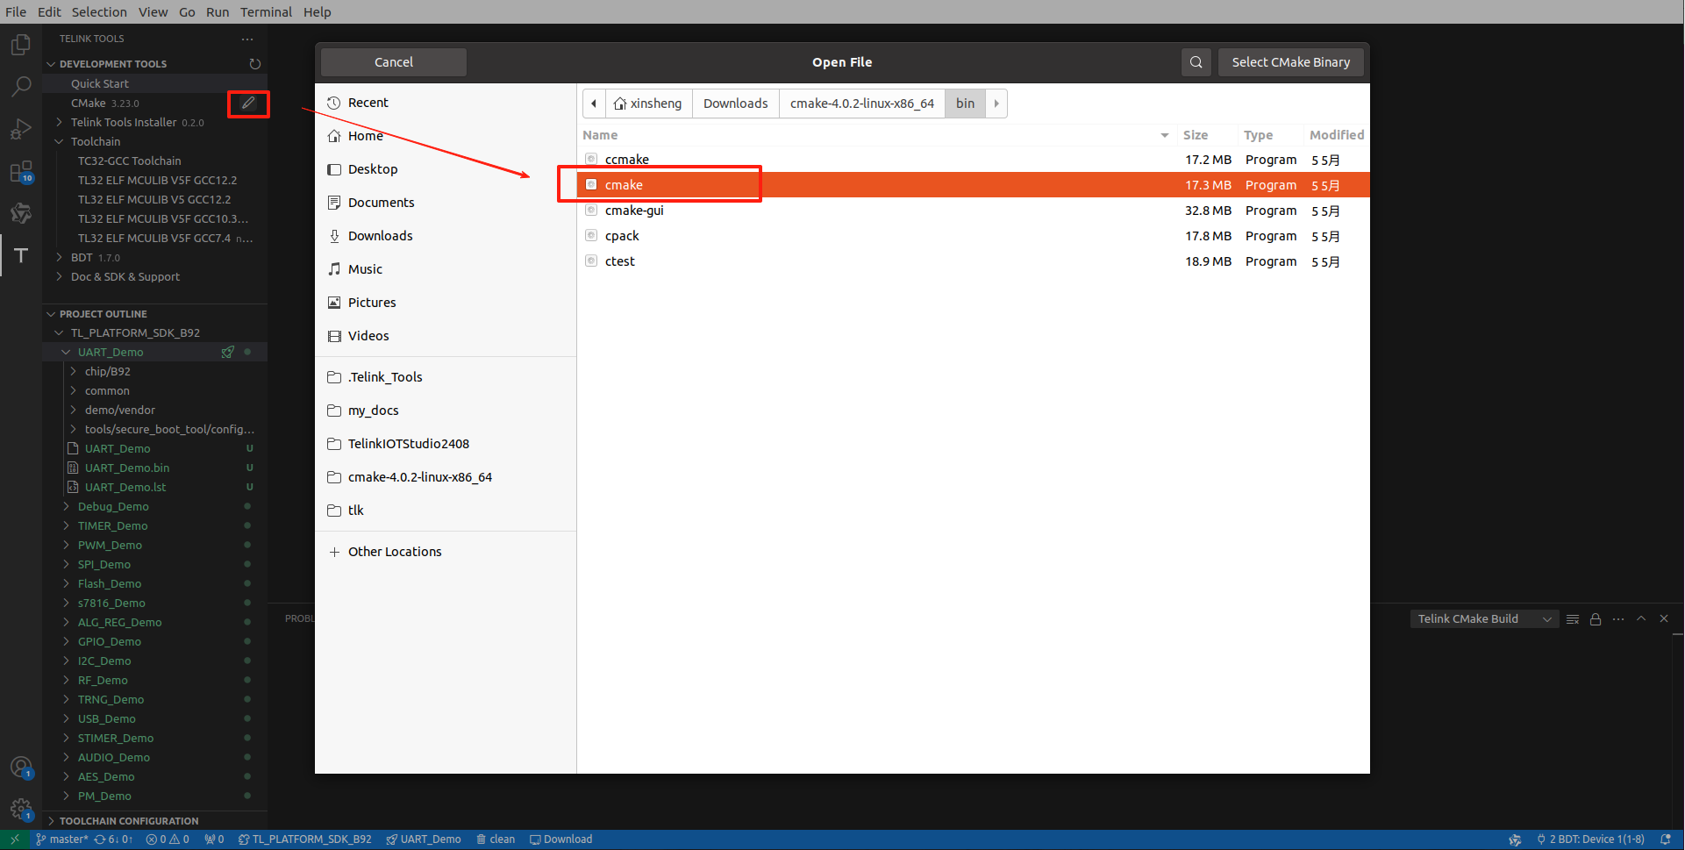Click the BDT Device status item
1685x850 pixels.
pos(1590,839)
